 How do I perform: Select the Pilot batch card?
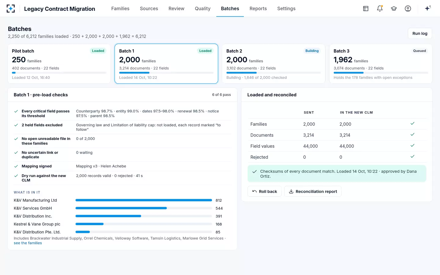[x=59, y=64]
